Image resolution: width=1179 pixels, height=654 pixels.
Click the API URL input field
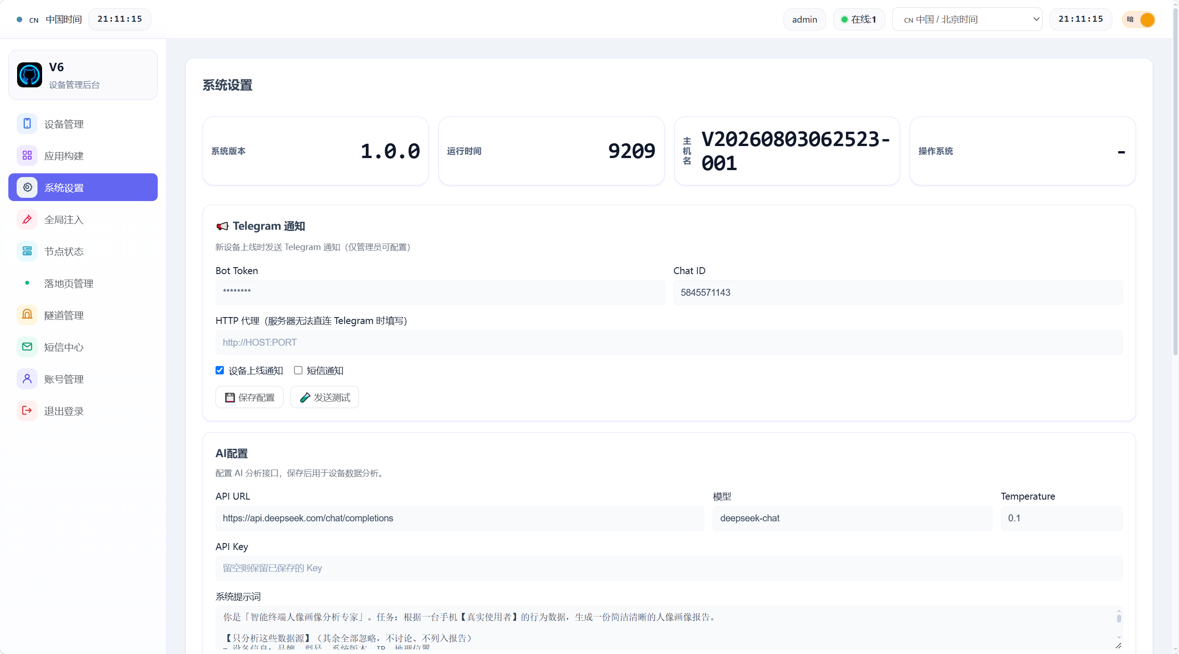point(460,519)
